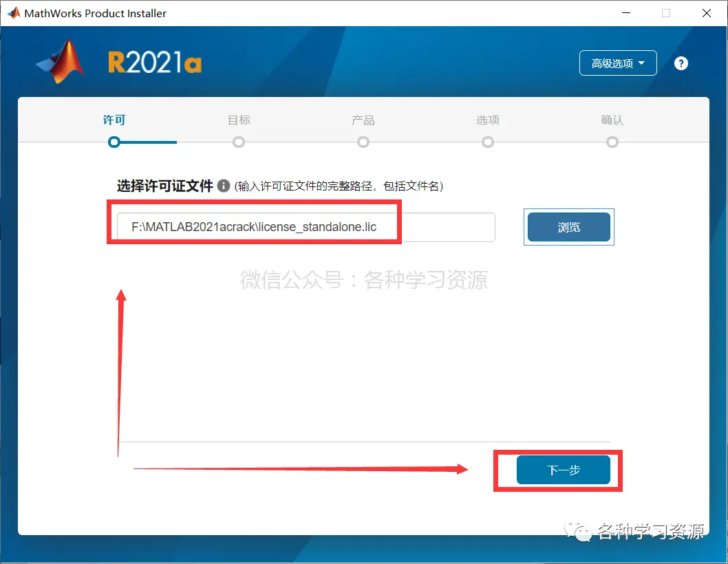Click the 浏览 browse button

(569, 227)
